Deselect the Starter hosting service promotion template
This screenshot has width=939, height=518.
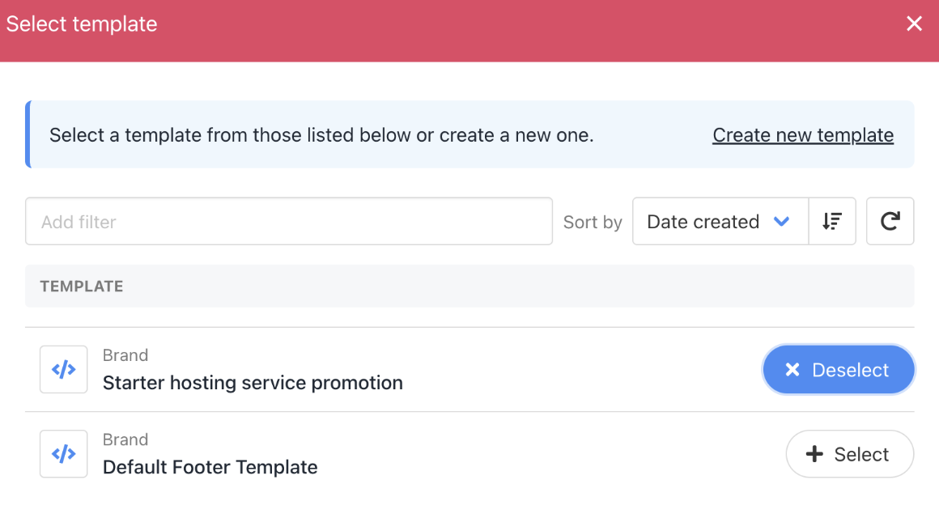838,370
